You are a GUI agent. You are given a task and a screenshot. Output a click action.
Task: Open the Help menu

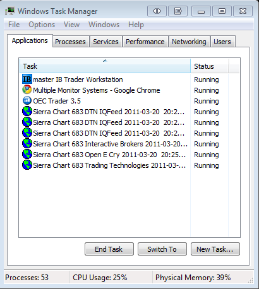tap(136, 25)
